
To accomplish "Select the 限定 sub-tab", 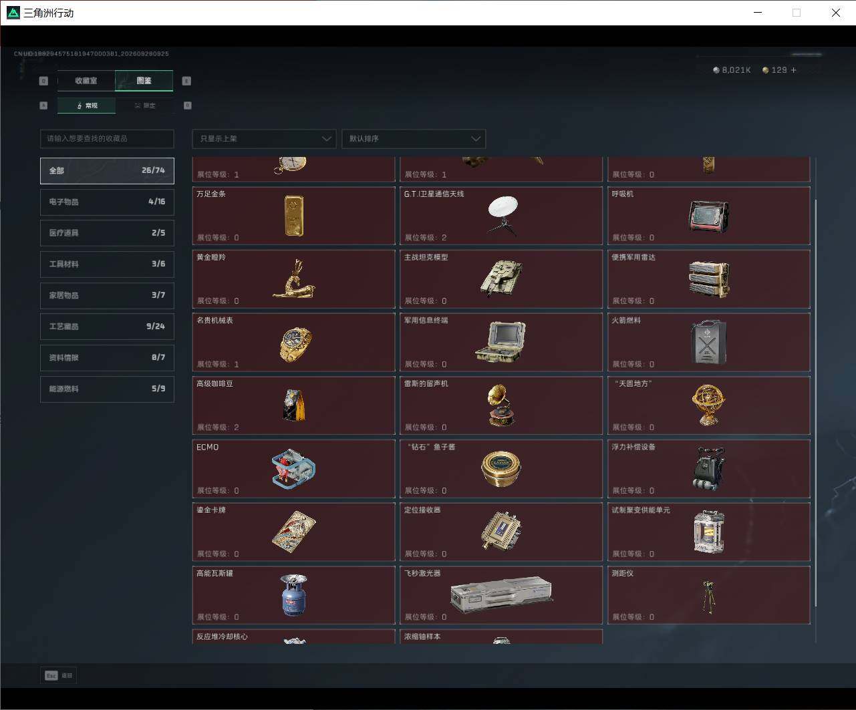I will [144, 106].
